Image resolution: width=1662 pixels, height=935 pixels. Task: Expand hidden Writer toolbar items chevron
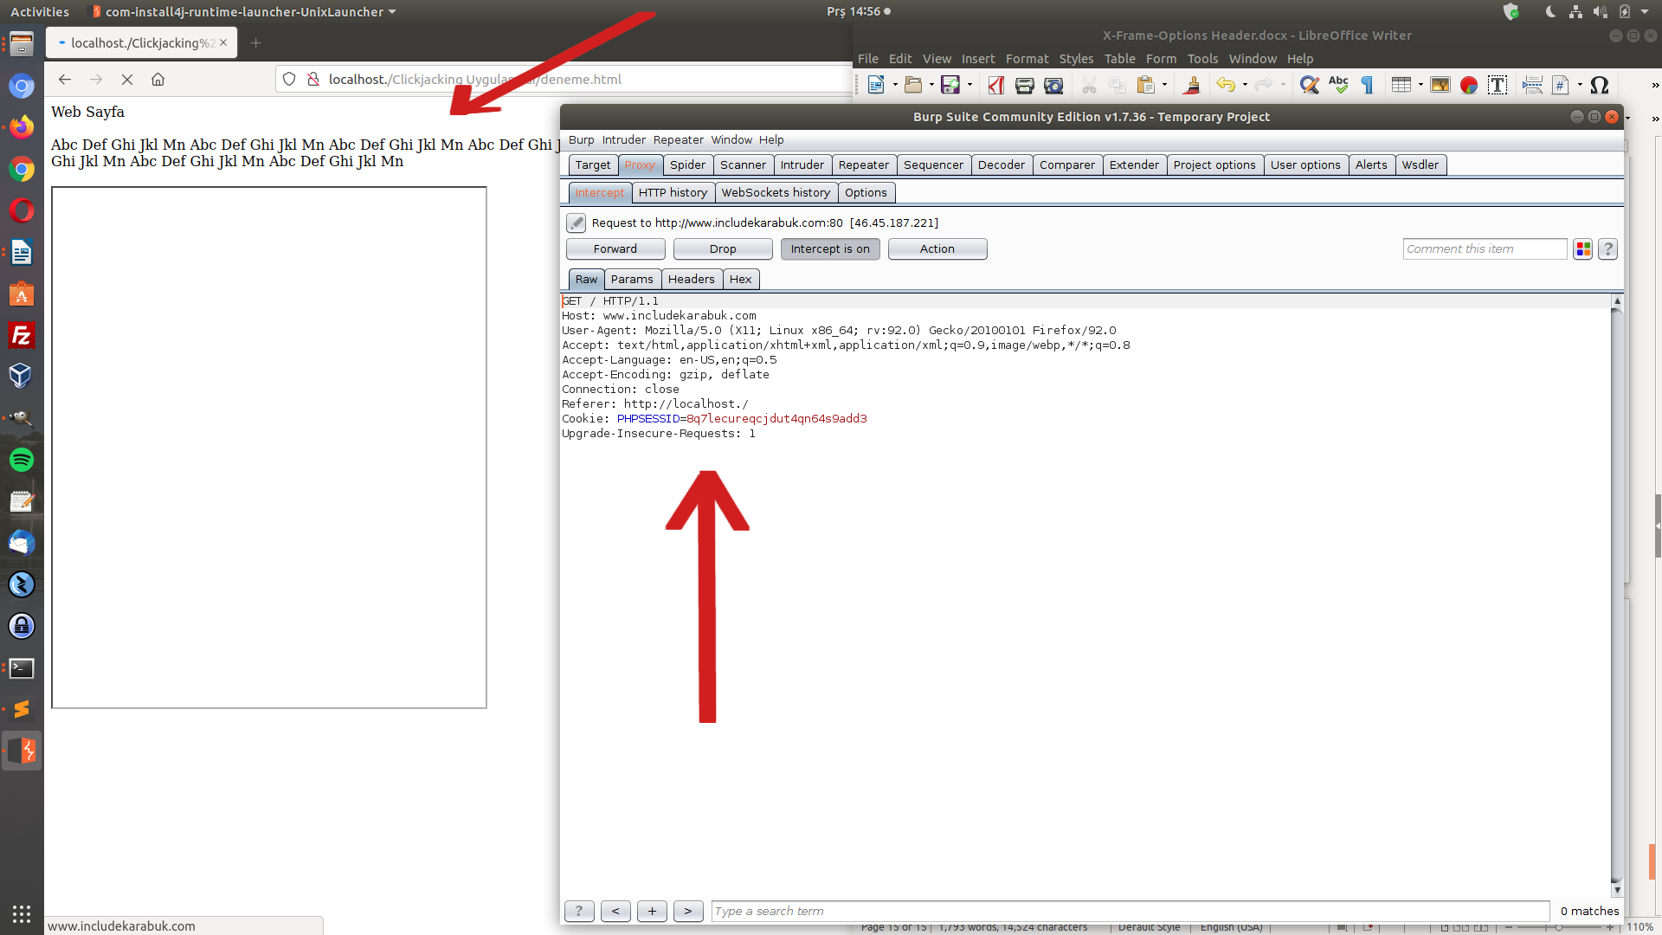(x=1655, y=85)
